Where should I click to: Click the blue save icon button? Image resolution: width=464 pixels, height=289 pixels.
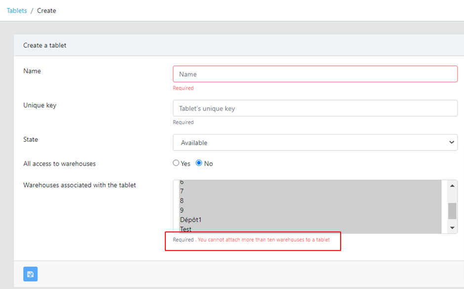pos(30,274)
